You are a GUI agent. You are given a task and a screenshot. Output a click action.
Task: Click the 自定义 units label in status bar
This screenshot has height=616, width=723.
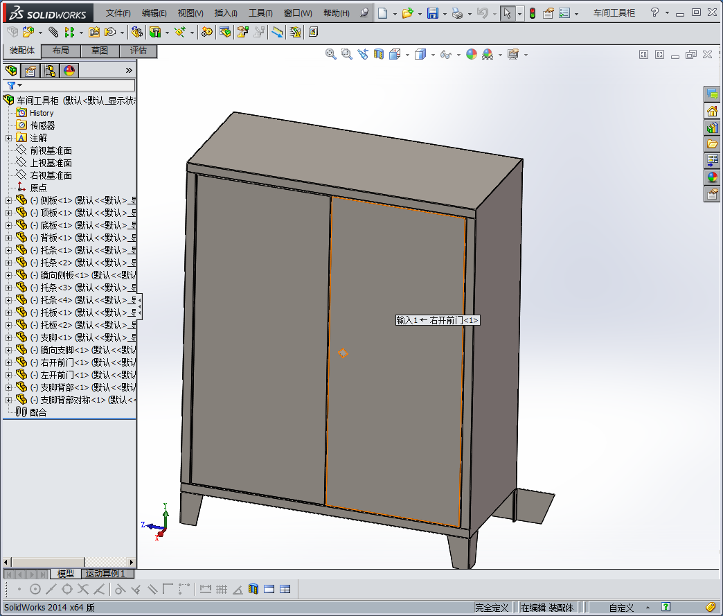tap(621, 608)
